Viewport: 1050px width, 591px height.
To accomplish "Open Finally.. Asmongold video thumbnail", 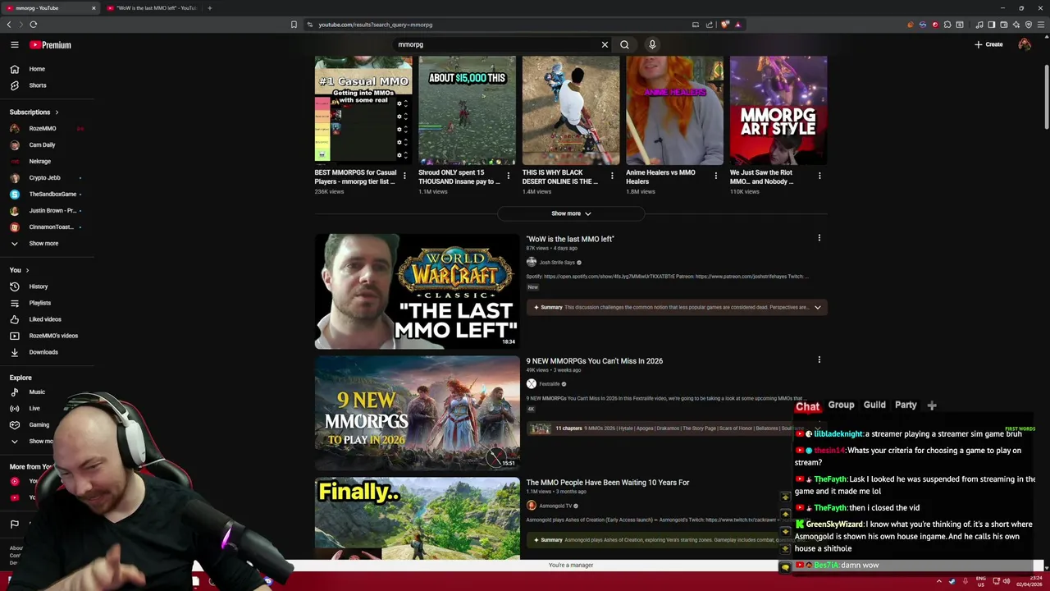I will 417,518.
